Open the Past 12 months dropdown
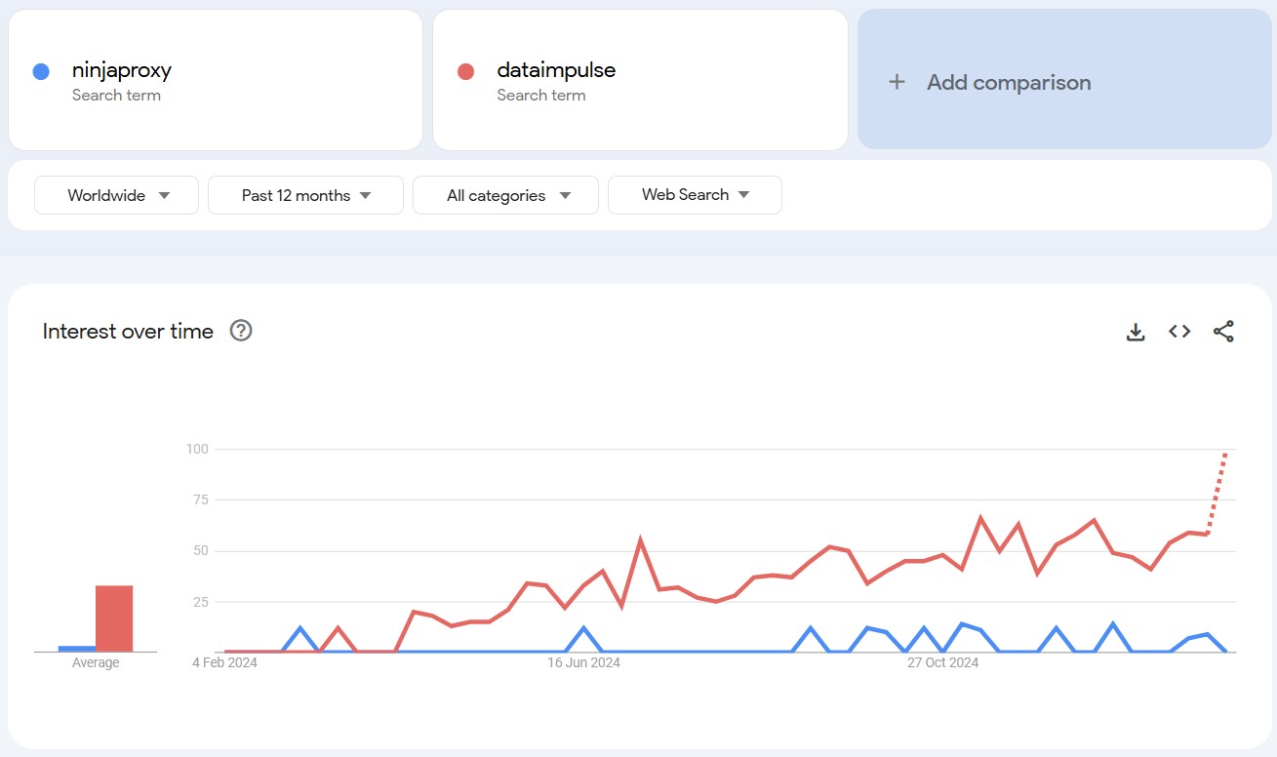The image size is (1277, 757). 305,195
